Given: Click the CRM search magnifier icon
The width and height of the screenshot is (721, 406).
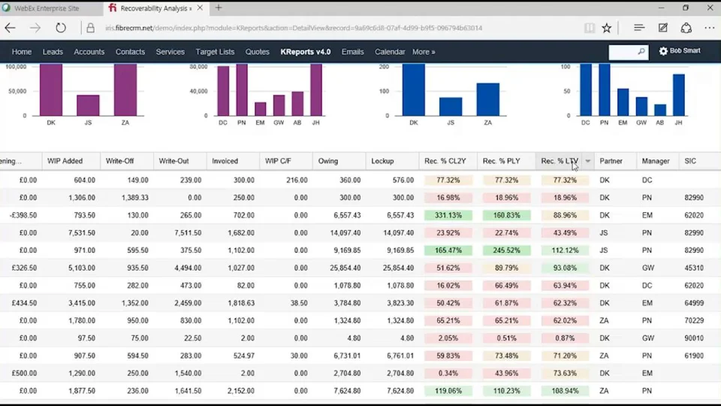Looking at the screenshot, I should pyautogui.click(x=641, y=52).
